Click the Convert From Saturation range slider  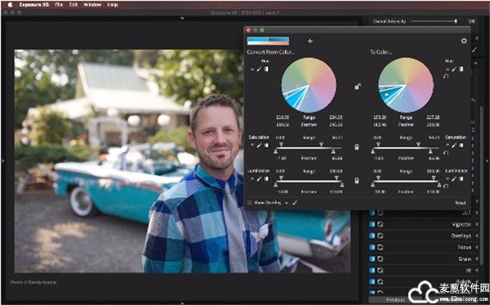pyautogui.click(x=308, y=148)
